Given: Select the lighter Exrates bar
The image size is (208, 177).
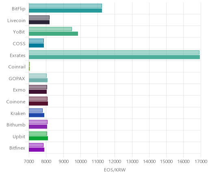Looking at the screenshot, I should click(114, 52).
